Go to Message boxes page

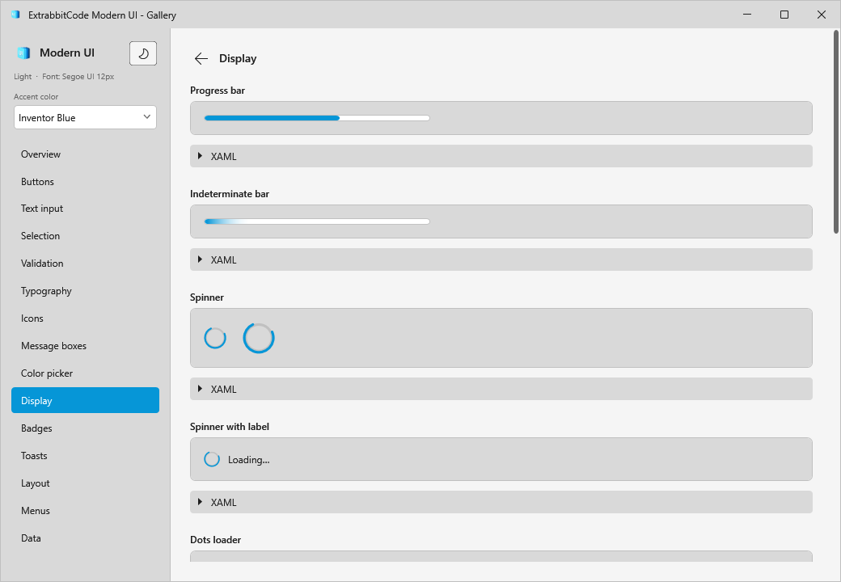point(85,346)
